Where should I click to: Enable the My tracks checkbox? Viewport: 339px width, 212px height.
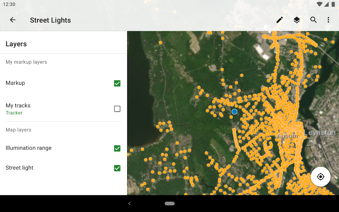(x=117, y=109)
